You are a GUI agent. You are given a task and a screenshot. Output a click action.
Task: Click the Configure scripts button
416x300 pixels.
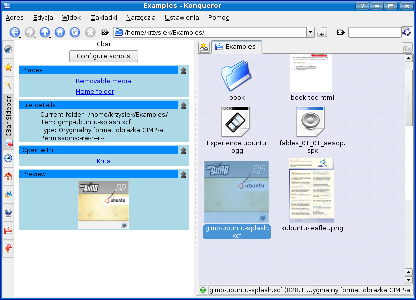(x=104, y=56)
